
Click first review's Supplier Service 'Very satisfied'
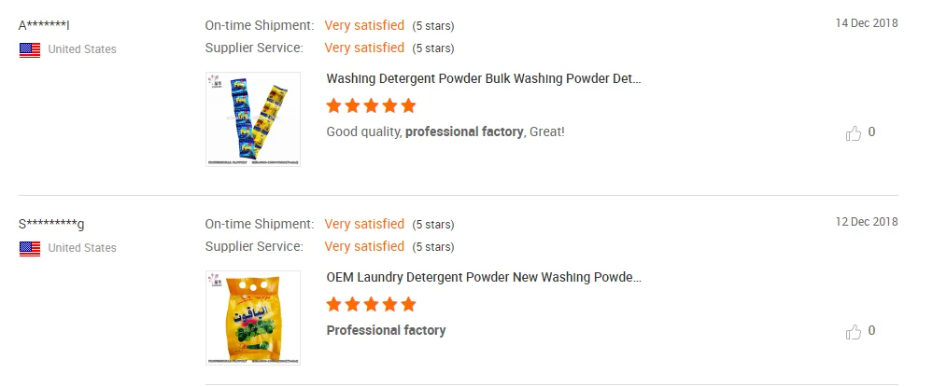pos(364,48)
